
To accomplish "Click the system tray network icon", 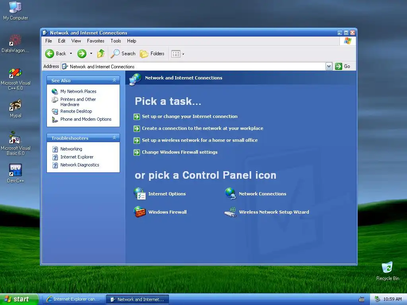I will 377,299.
